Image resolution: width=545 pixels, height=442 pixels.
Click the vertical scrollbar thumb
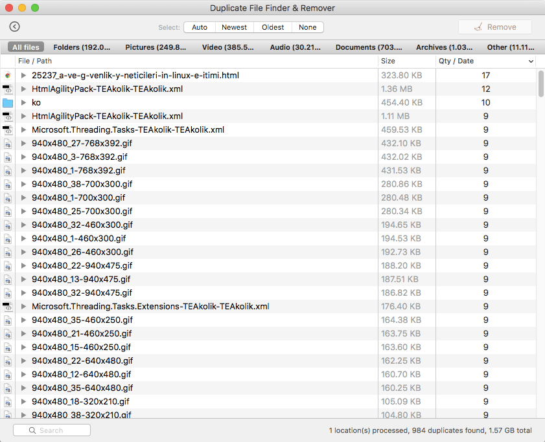point(541,83)
